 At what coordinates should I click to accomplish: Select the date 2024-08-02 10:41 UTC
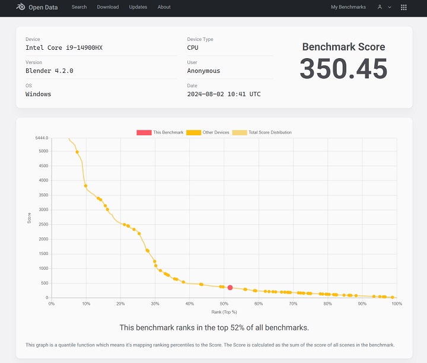coord(224,94)
